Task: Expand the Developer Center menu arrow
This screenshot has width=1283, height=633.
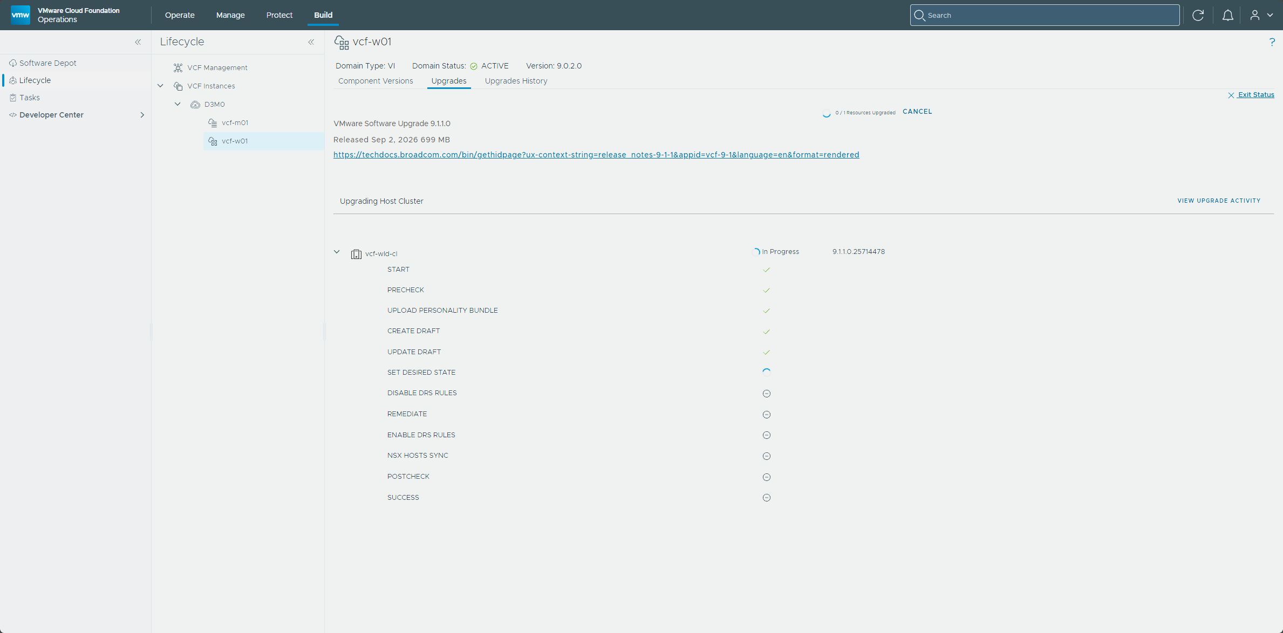Action: point(142,115)
